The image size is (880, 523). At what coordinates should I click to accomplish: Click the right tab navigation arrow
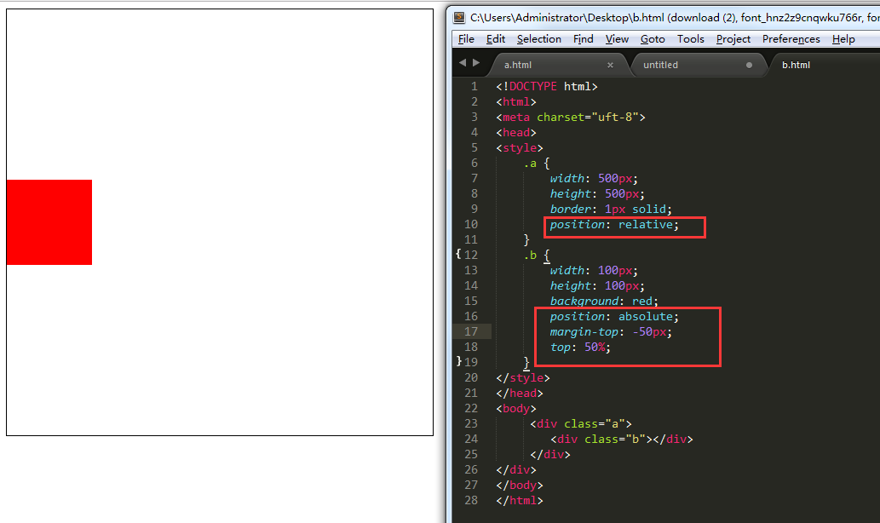pyautogui.click(x=476, y=63)
